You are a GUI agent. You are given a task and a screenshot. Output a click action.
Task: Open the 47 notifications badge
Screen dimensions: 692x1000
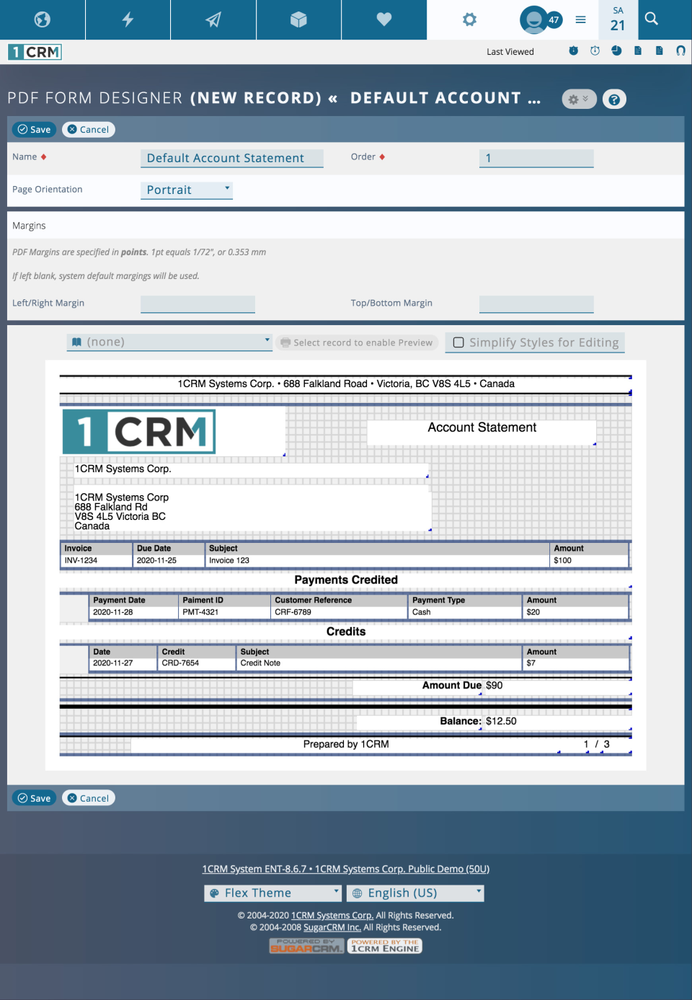point(554,20)
